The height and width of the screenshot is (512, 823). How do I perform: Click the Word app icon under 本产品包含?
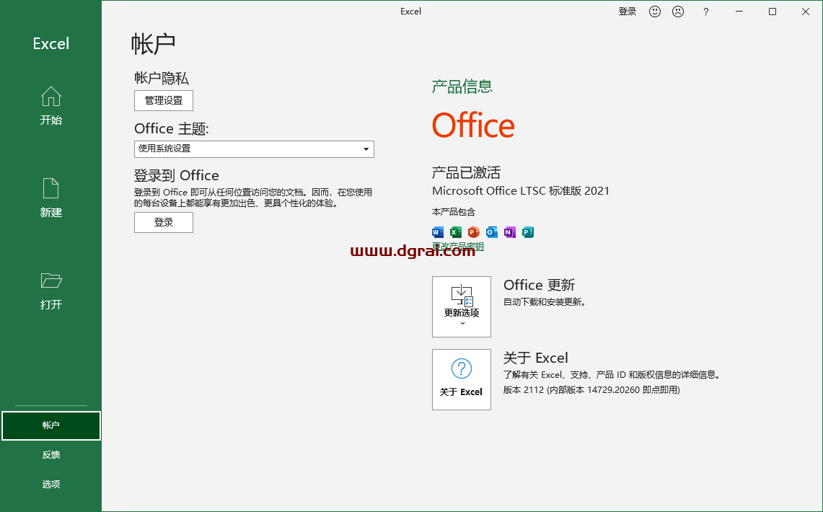click(x=437, y=232)
